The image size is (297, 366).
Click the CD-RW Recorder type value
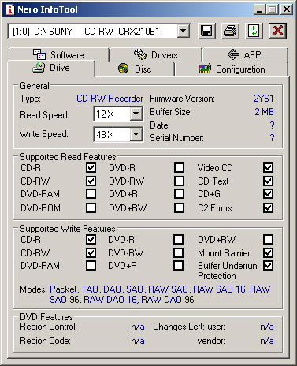click(x=110, y=99)
